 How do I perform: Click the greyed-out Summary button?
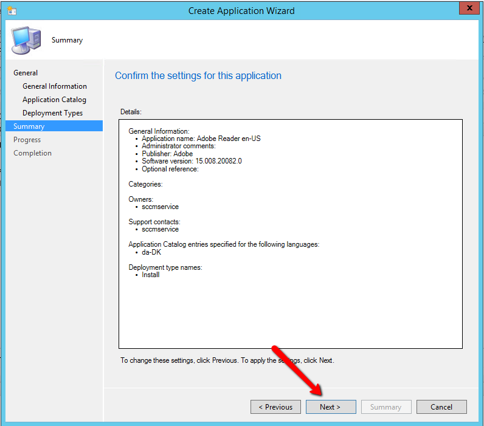click(386, 407)
